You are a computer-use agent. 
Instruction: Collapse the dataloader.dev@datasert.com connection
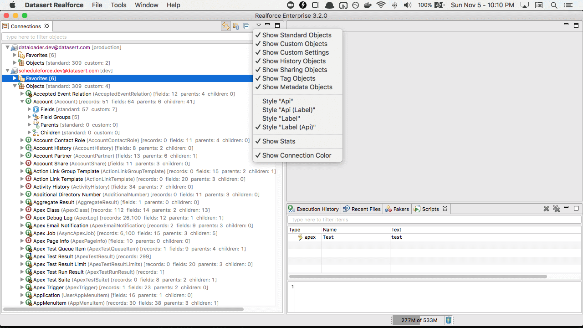(7, 47)
